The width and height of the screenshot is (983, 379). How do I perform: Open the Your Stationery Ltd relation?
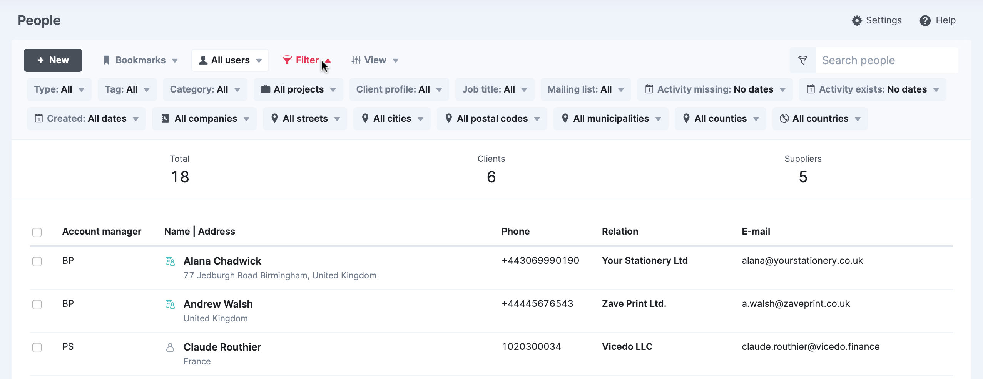645,261
